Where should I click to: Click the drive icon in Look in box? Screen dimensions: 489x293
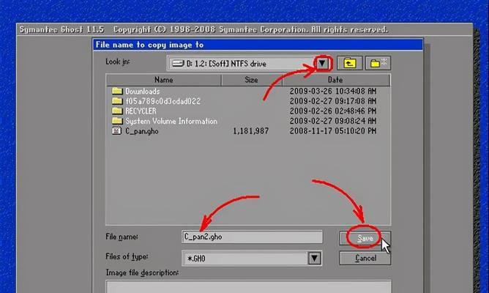coord(178,64)
